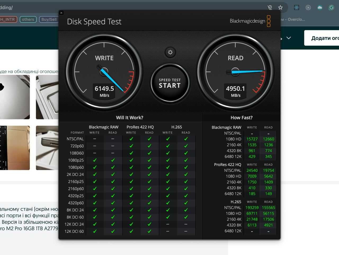Viewport: 339px width, 255px height.
Task: Open the Overclo... bookmark
Action: pyautogui.click(x=293, y=19)
